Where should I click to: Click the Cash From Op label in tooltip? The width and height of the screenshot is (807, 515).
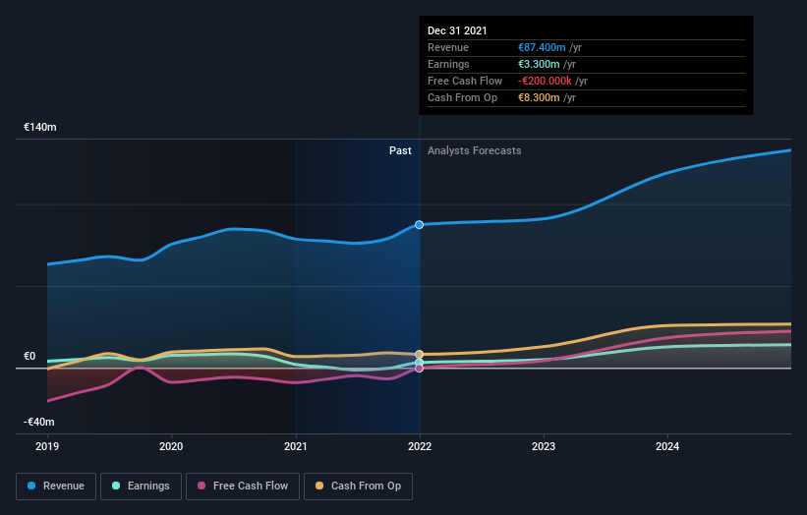click(x=463, y=97)
